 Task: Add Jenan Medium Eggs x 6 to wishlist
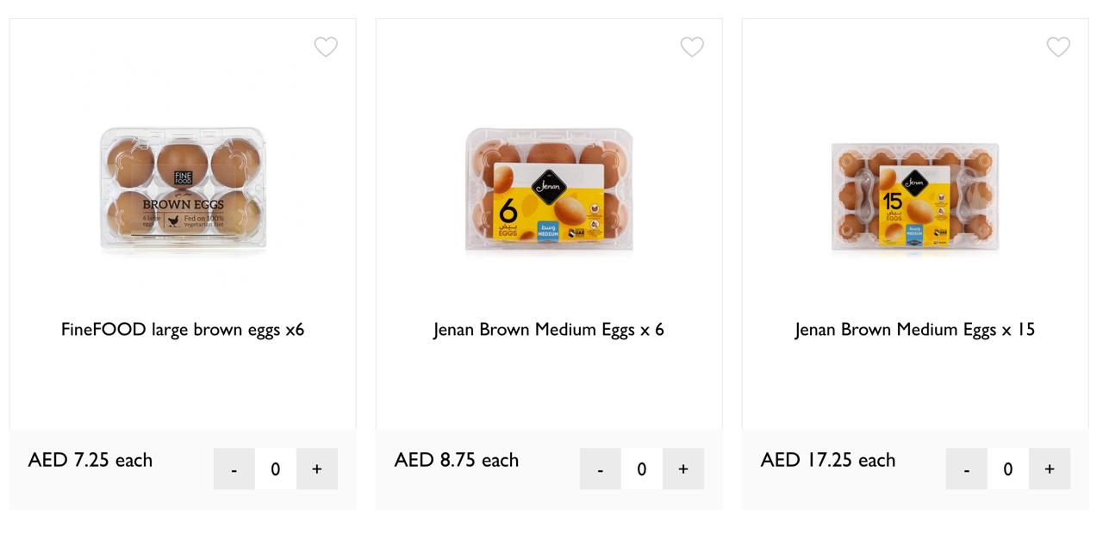pyautogui.click(x=692, y=47)
